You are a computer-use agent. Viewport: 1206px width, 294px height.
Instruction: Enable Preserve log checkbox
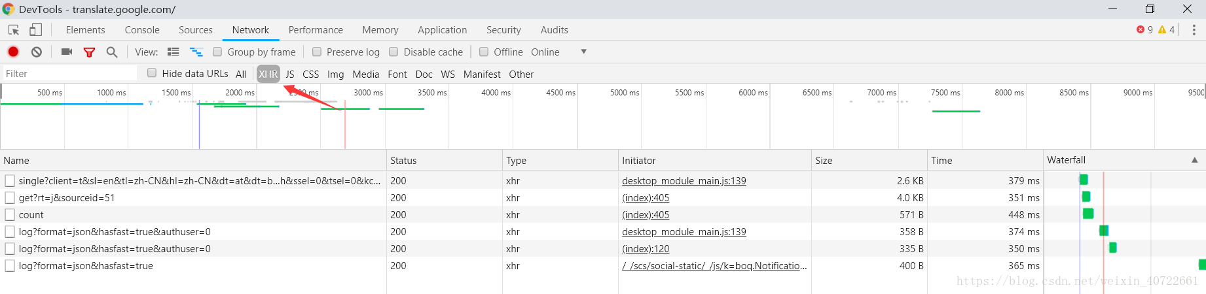pyautogui.click(x=317, y=52)
